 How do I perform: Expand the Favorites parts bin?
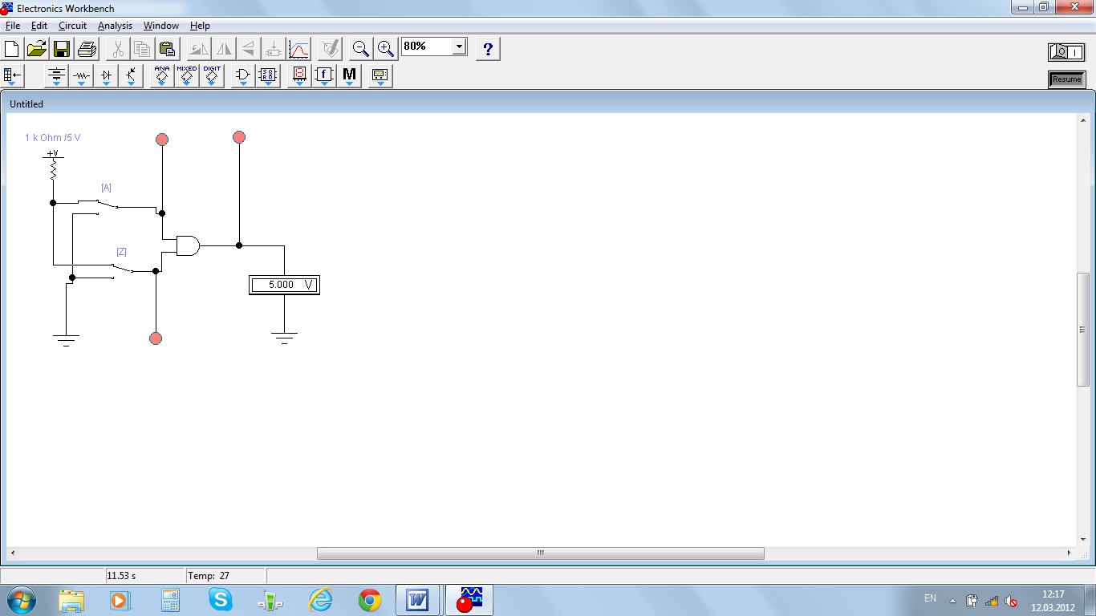tap(13, 76)
